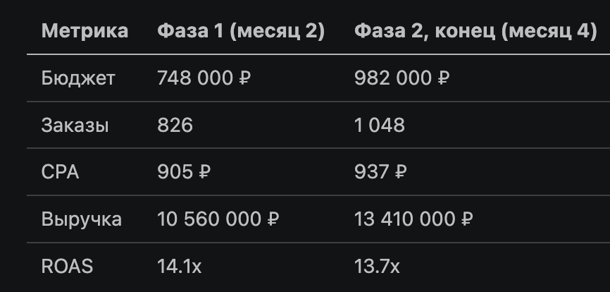
Task: Select the ROAS row label
Action: pyautogui.click(x=68, y=267)
